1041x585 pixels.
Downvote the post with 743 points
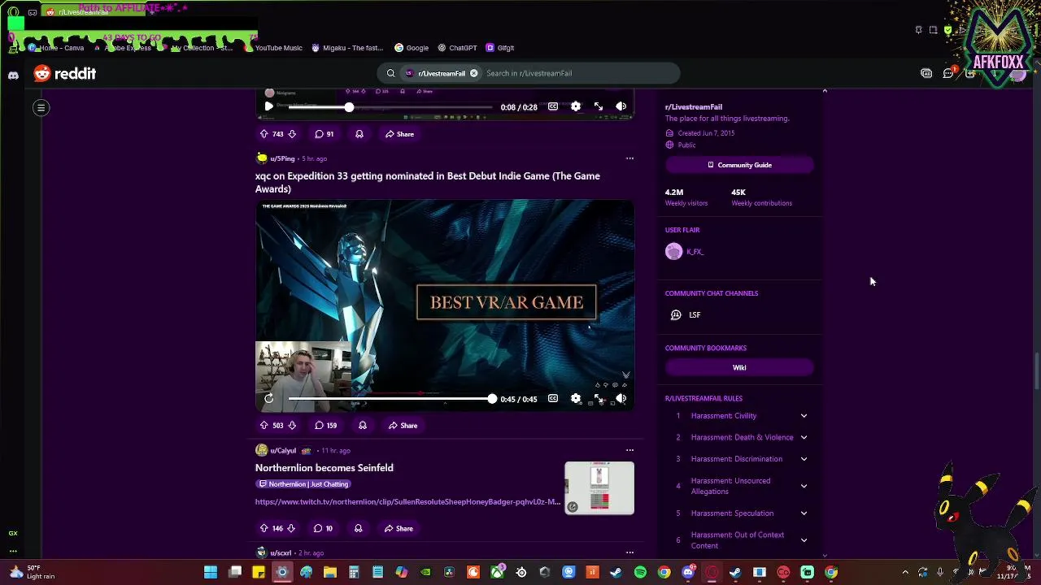292,134
